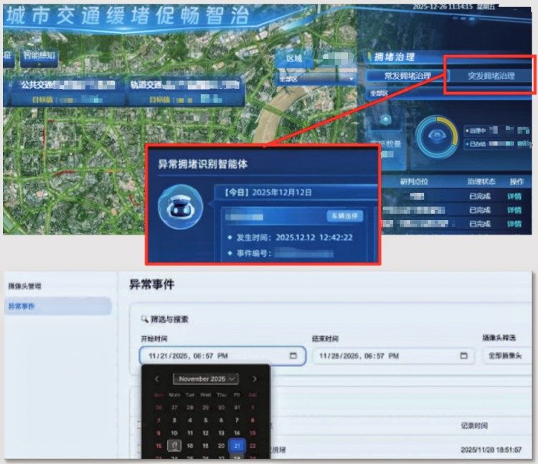Pick day 4 in the calendar
Viewport: 538px width, 464px height.
(190, 420)
